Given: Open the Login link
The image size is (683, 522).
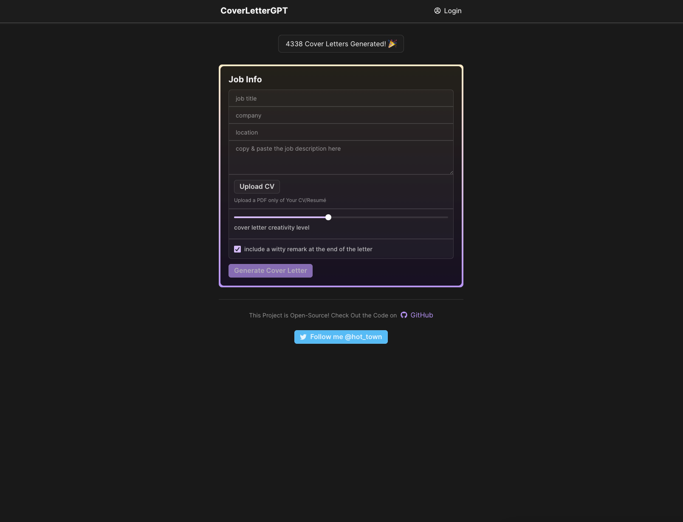Looking at the screenshot, I should tap(448, 11).
